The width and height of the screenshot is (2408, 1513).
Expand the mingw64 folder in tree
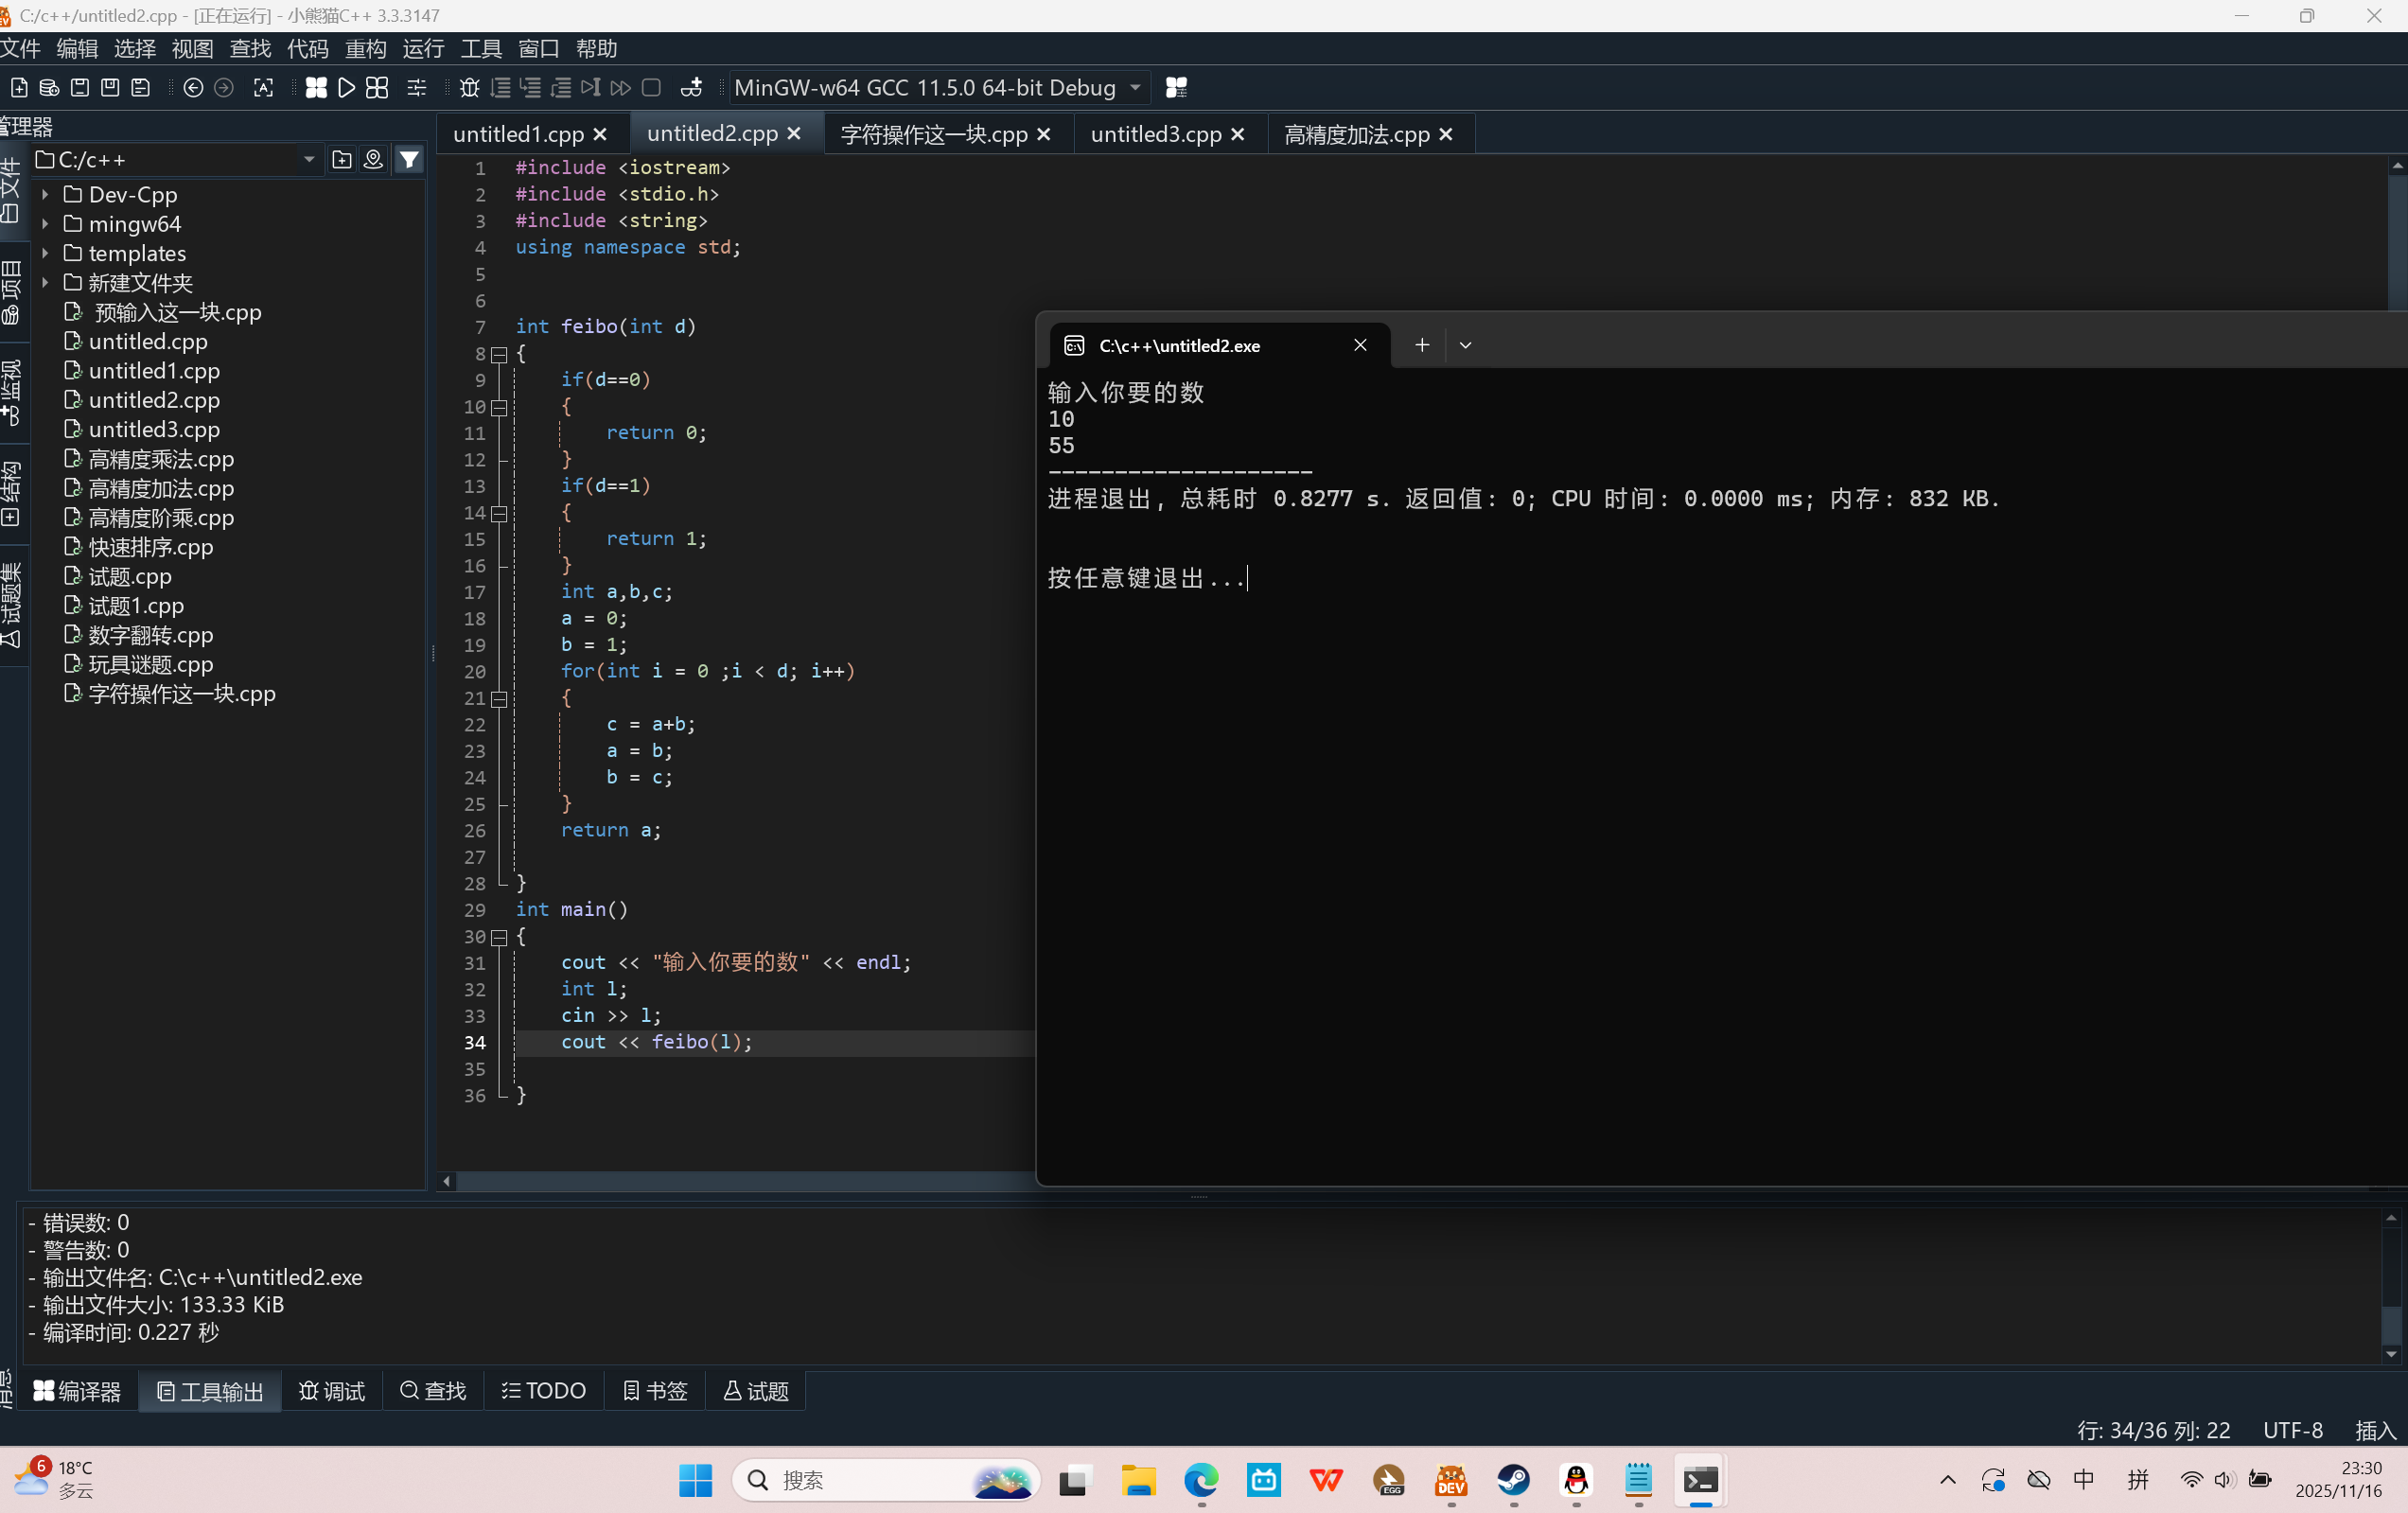(x=45, y=224)
